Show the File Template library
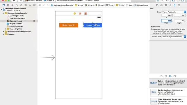Screen dimensions: 187x105 pos(162,76)
